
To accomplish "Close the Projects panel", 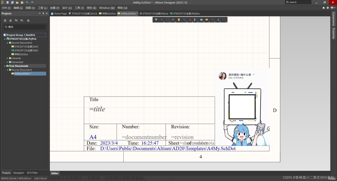I will 47,14.
